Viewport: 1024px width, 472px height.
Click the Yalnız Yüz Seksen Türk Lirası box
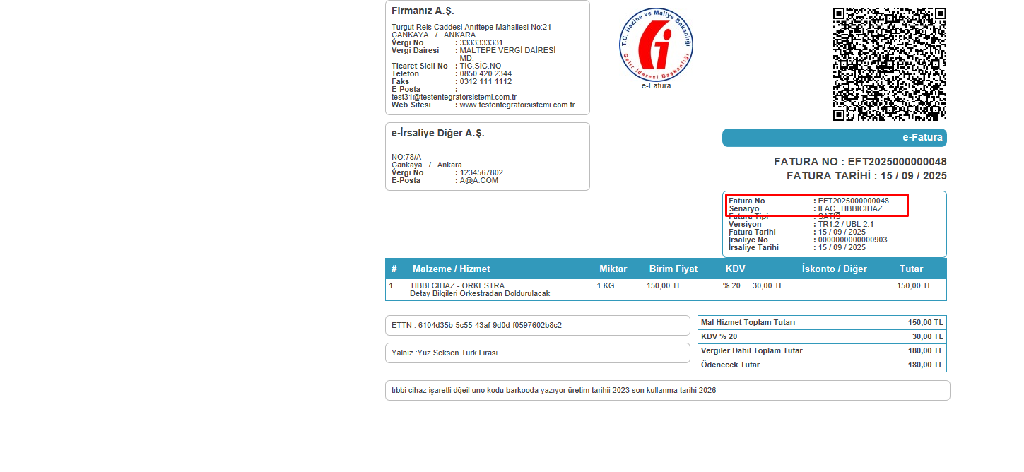tap(537, 353)
